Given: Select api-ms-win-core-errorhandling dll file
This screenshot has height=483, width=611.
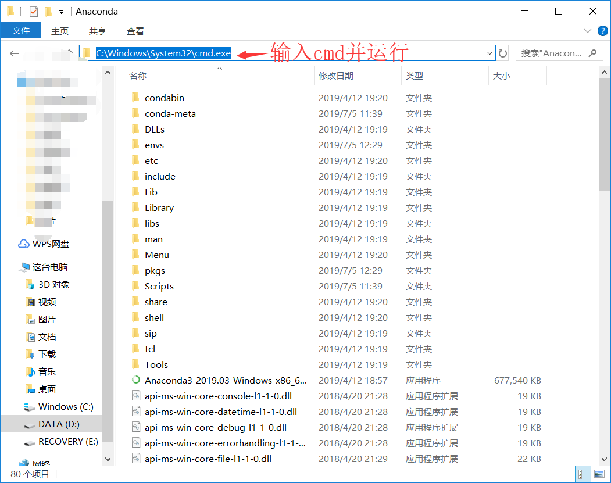Looking at the screenshot, I should [x=225, y=443].
